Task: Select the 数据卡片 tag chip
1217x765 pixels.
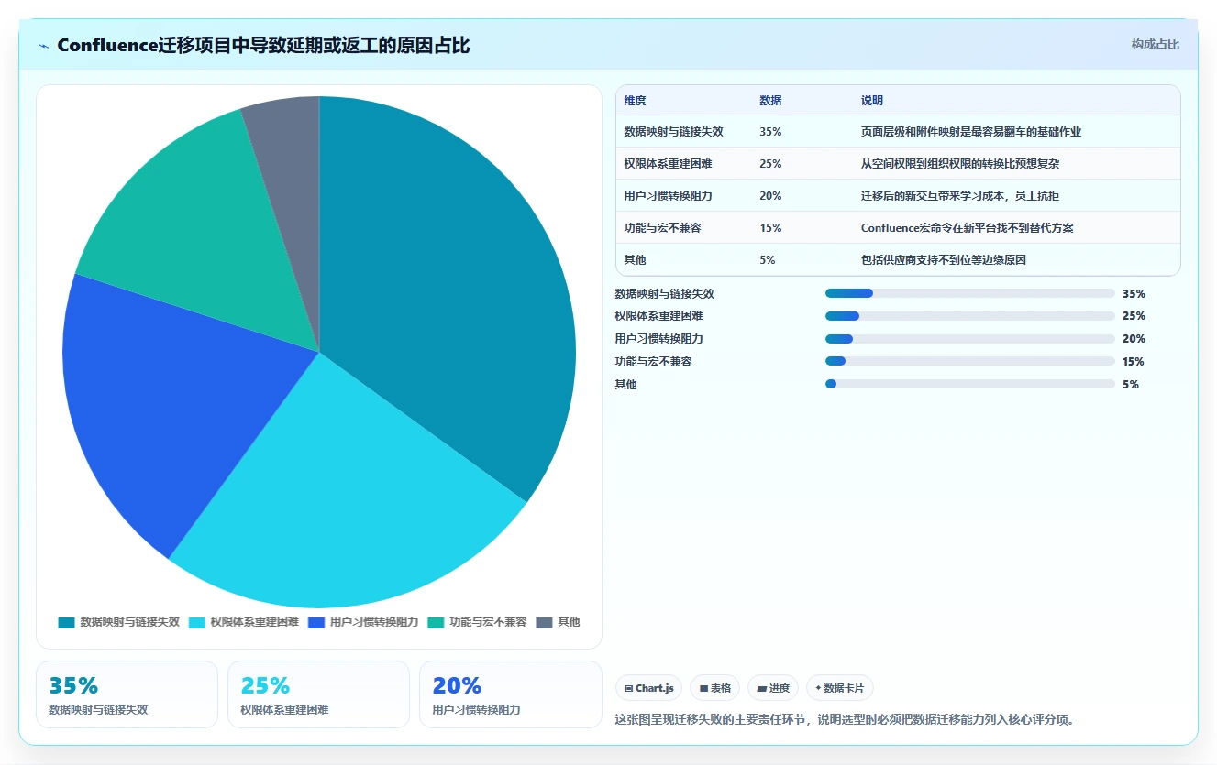Action: (x=840, y=688)
